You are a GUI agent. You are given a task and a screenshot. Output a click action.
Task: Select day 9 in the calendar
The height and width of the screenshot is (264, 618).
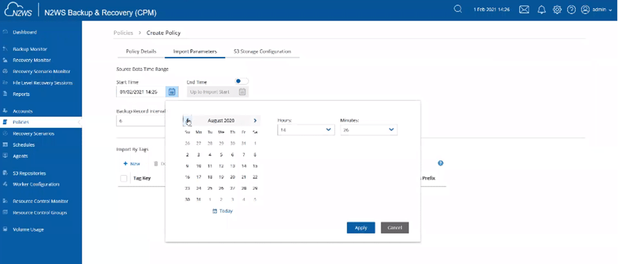pos(188,166)
